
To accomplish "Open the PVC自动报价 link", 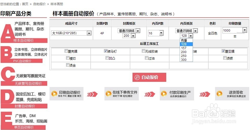I will click(22, 61).
